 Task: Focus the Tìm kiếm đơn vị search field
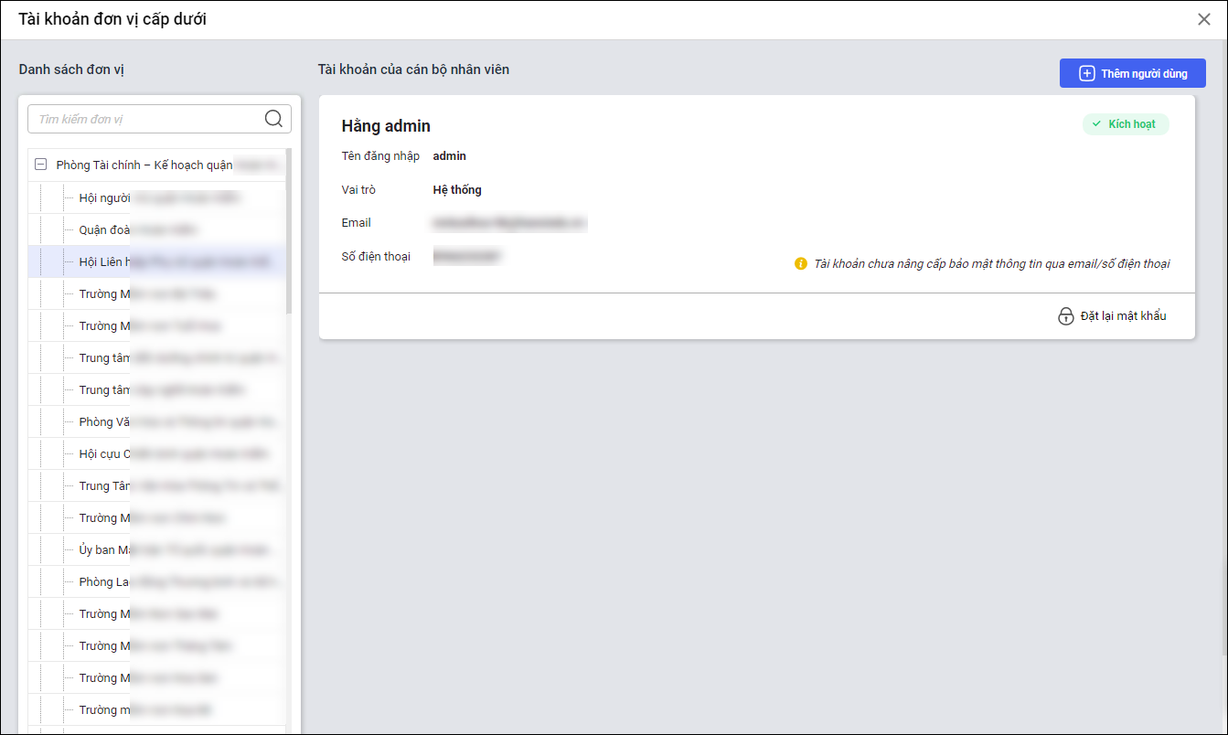146,119
